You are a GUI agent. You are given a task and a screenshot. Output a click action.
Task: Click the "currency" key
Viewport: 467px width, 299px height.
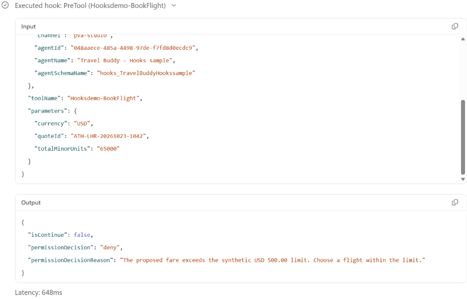(x=51, y=124)
